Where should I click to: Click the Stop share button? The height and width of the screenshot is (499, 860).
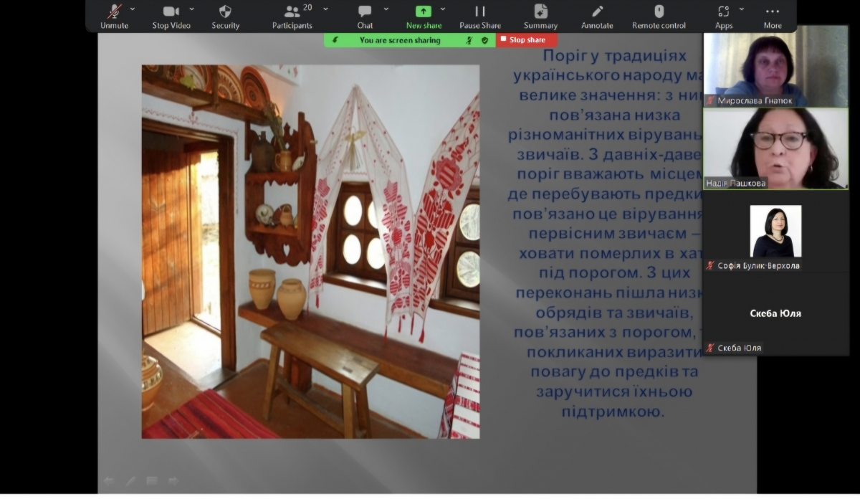pos(527,40)
